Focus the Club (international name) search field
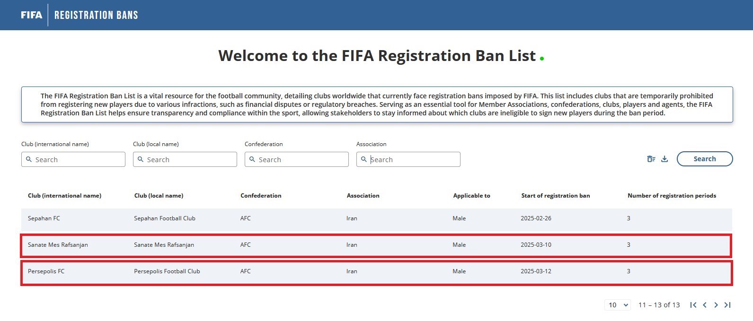 click(73, 159)
